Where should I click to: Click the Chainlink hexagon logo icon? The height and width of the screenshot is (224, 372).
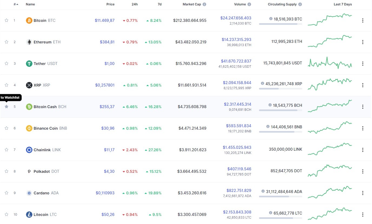pyautogui.click(x=29, y=150)
